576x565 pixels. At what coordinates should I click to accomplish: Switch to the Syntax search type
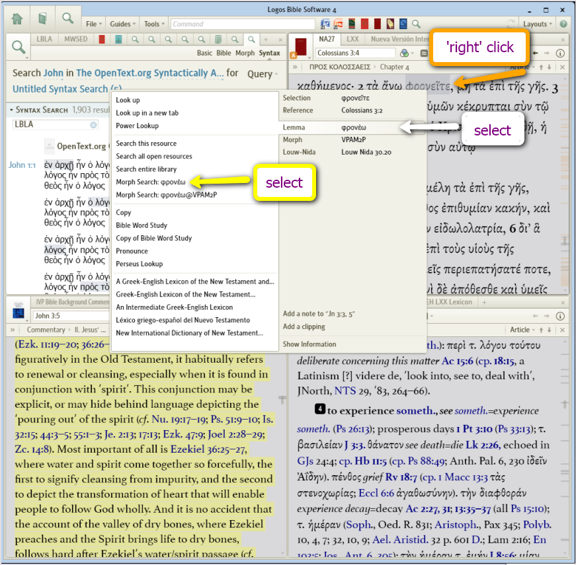269,54
